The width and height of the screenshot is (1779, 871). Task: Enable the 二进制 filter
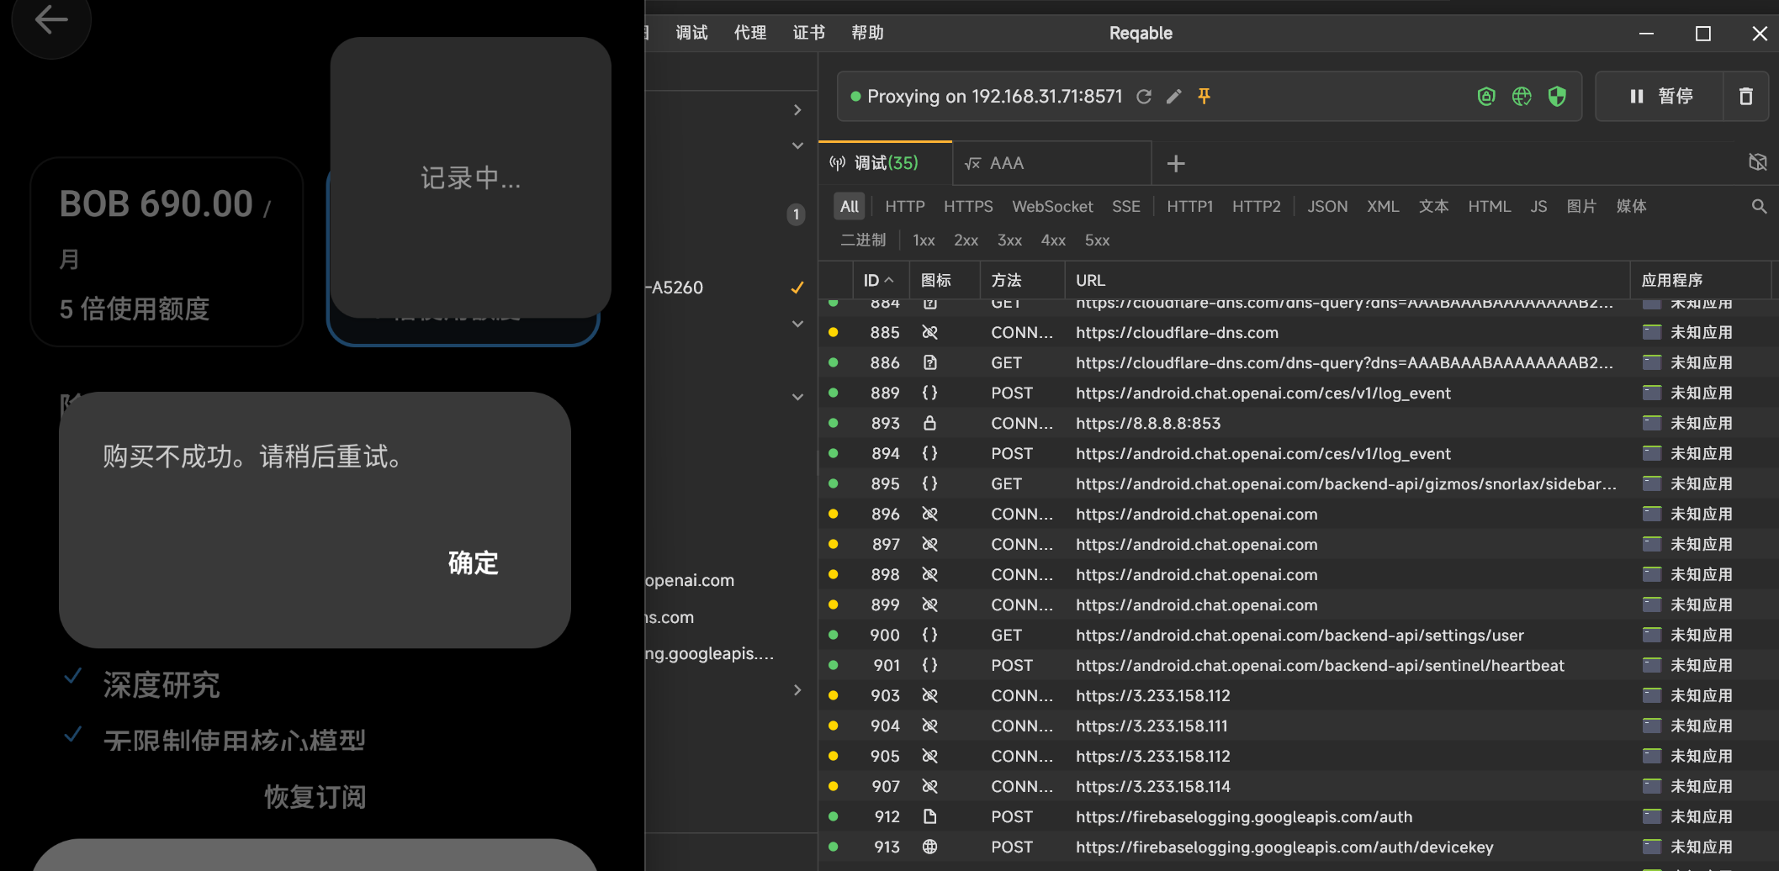863,240
